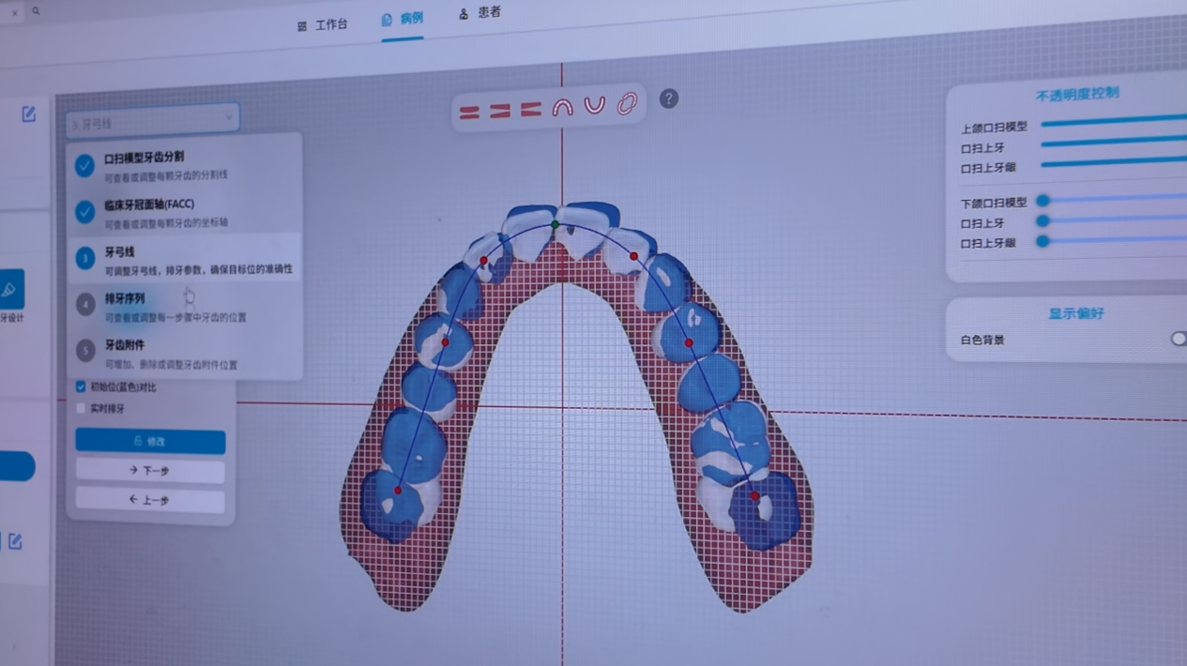The width and height of the screenshot is (1187, 666).
Task: Select the U-shaped lower arch view icon
Action: (x=595, y=105)
